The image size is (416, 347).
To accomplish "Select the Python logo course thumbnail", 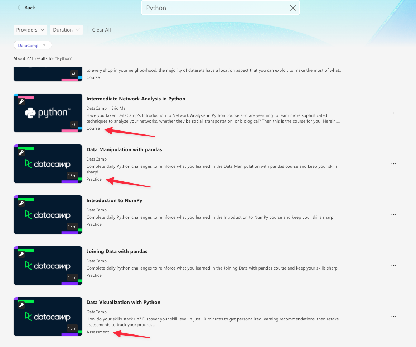I will tap(48, 113).
